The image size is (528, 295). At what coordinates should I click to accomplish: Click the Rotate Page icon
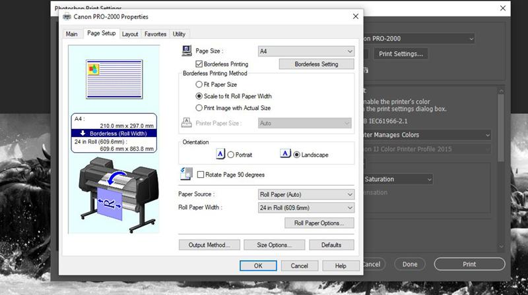coord(186,174)
